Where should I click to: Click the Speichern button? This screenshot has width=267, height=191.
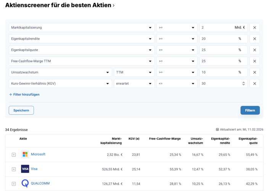click(21, 110)
